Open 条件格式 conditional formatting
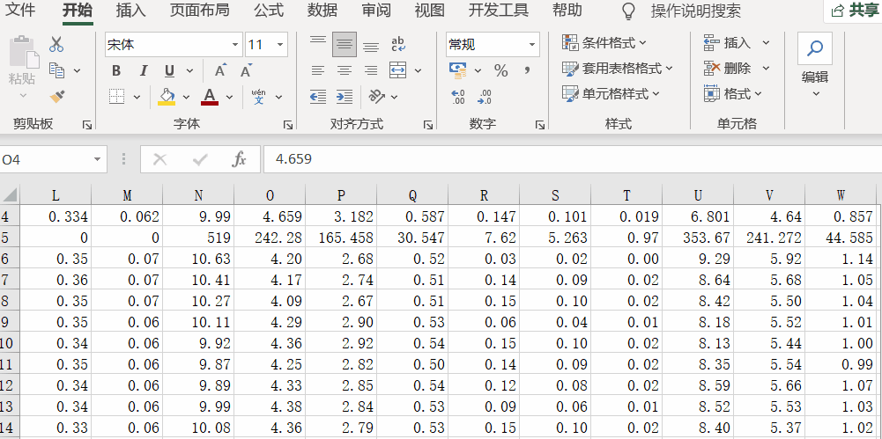This screenshot has height=439, width=882. (604, 42)
